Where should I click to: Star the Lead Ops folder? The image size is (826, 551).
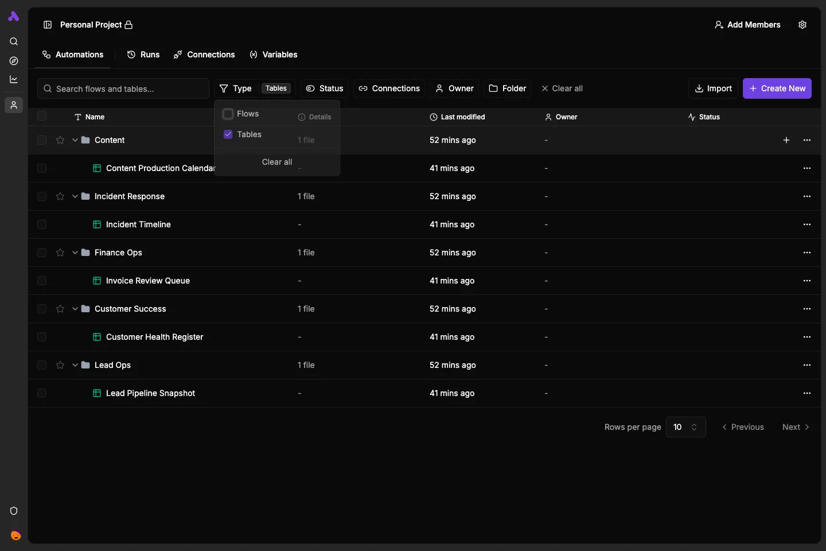pos(60,365)
